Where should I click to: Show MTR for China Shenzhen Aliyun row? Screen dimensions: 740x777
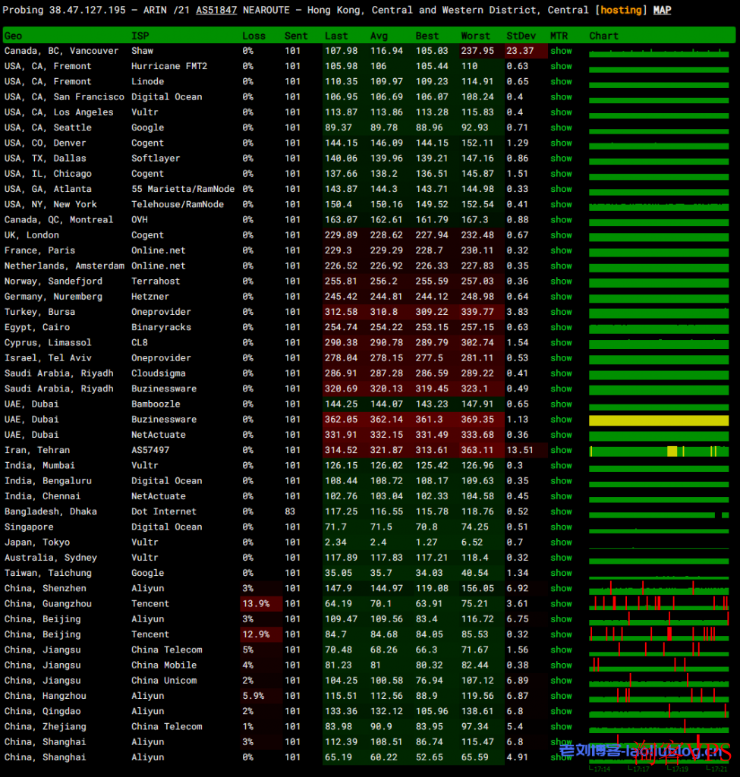tap(561, 588)
